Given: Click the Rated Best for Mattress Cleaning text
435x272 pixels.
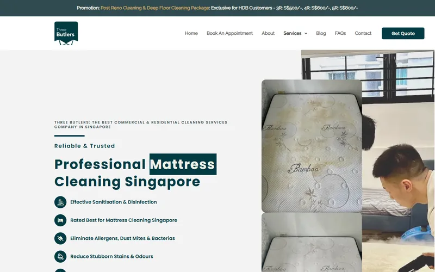Looking at the screenshot, I should (124, 220).
